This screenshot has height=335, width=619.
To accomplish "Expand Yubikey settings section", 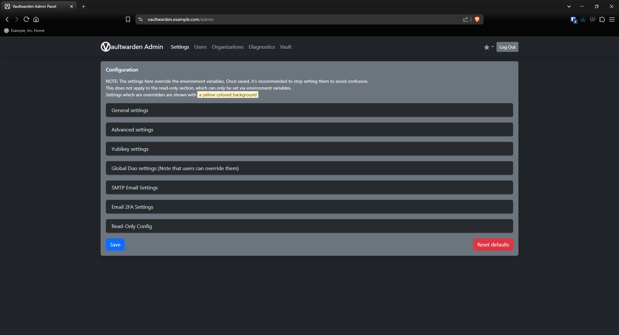I will coord(309,149).
